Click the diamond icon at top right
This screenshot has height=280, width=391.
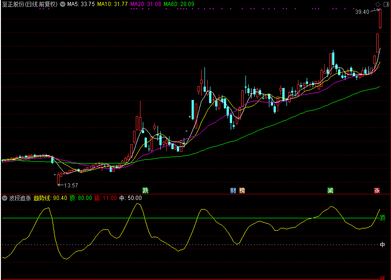[378, 4]
